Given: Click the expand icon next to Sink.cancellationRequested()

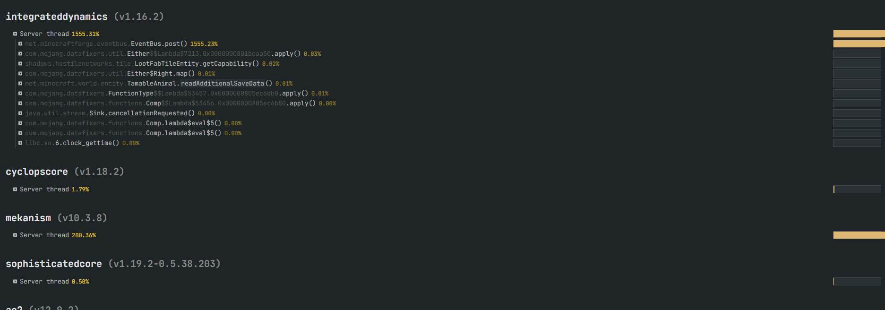Looking at the screenshot, I should [x=20, y=113].
